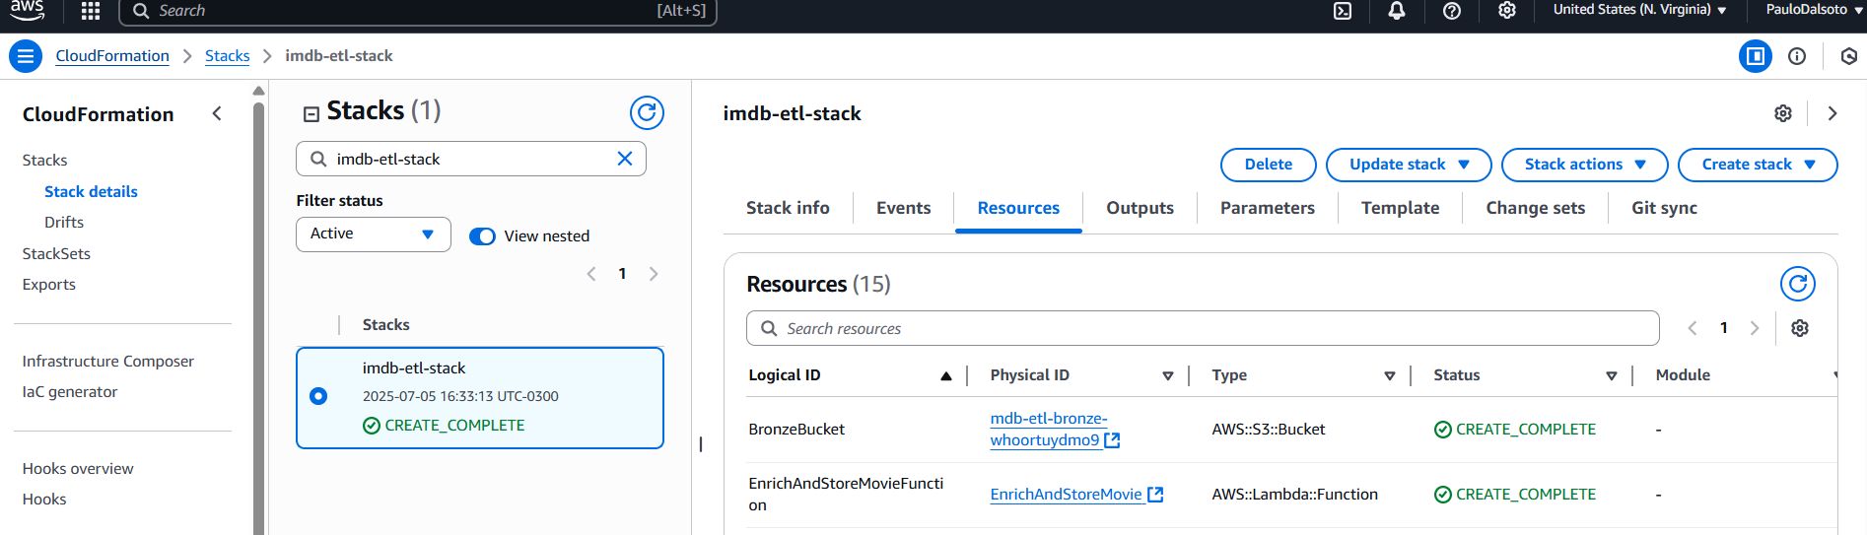The height and width of the screenshot is (535, 1867).
Task: Open Stacks in the sidebar
Action: [44, 161]
